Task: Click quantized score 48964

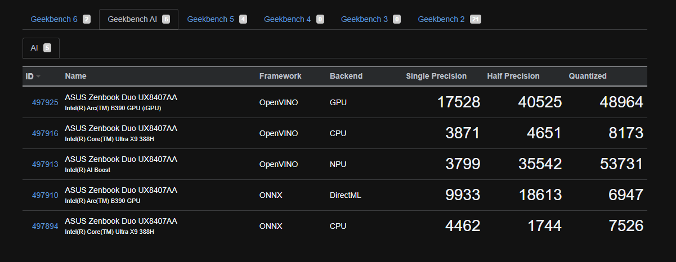Action: [x=621, y=102]
